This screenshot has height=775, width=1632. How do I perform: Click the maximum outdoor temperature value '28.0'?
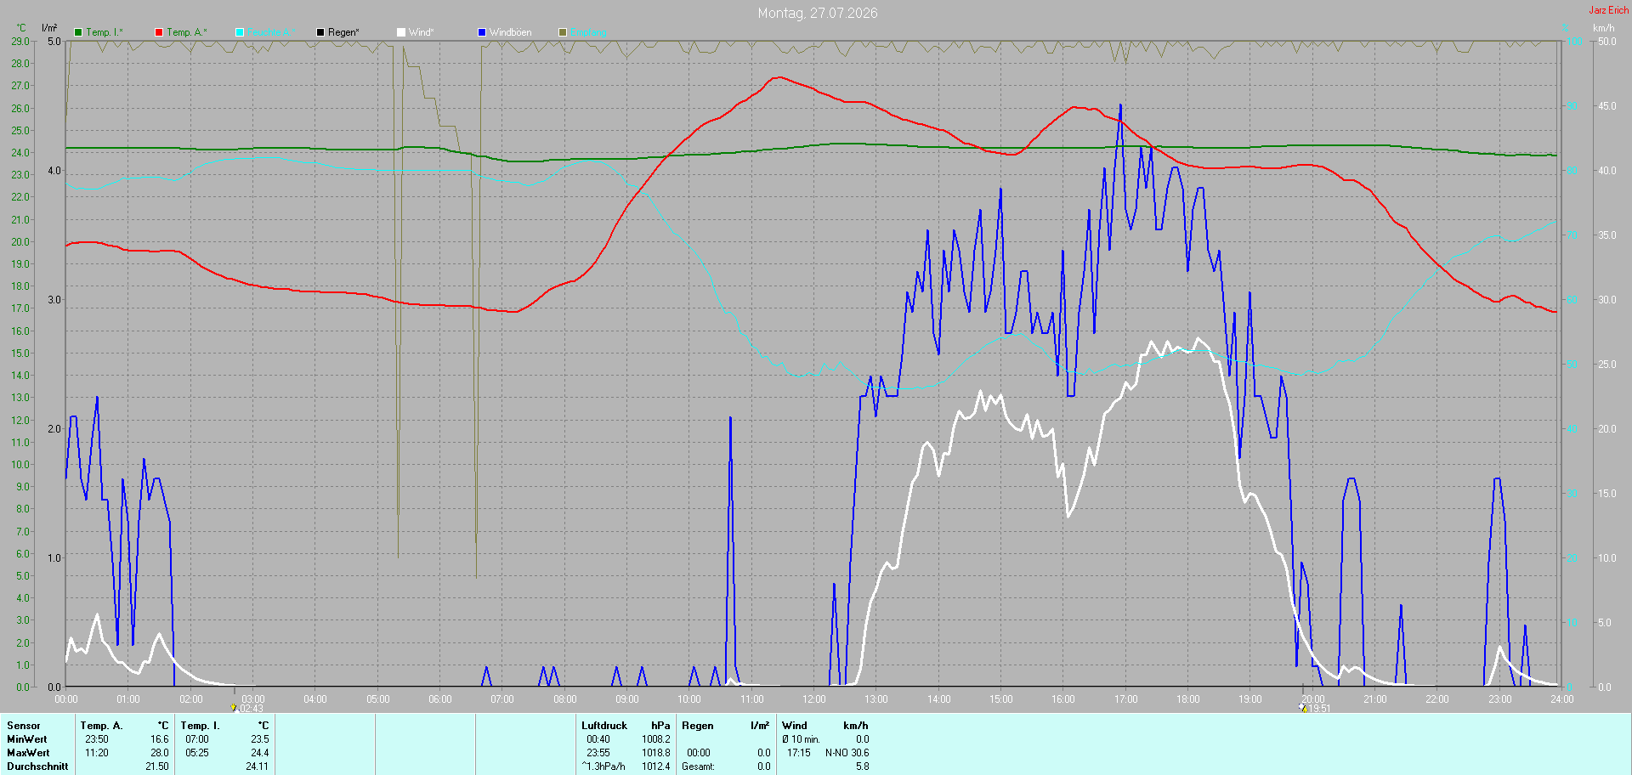pyautogui.click(x=160, y=753)
